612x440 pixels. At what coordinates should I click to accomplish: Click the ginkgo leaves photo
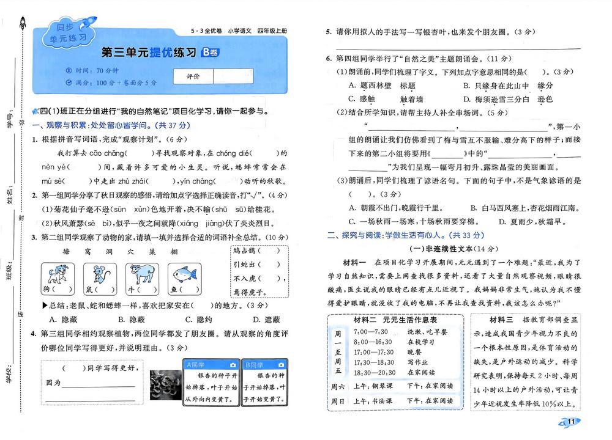(x=165, y=385)
